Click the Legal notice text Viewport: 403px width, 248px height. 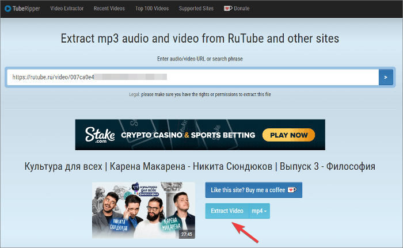[200, 94]
